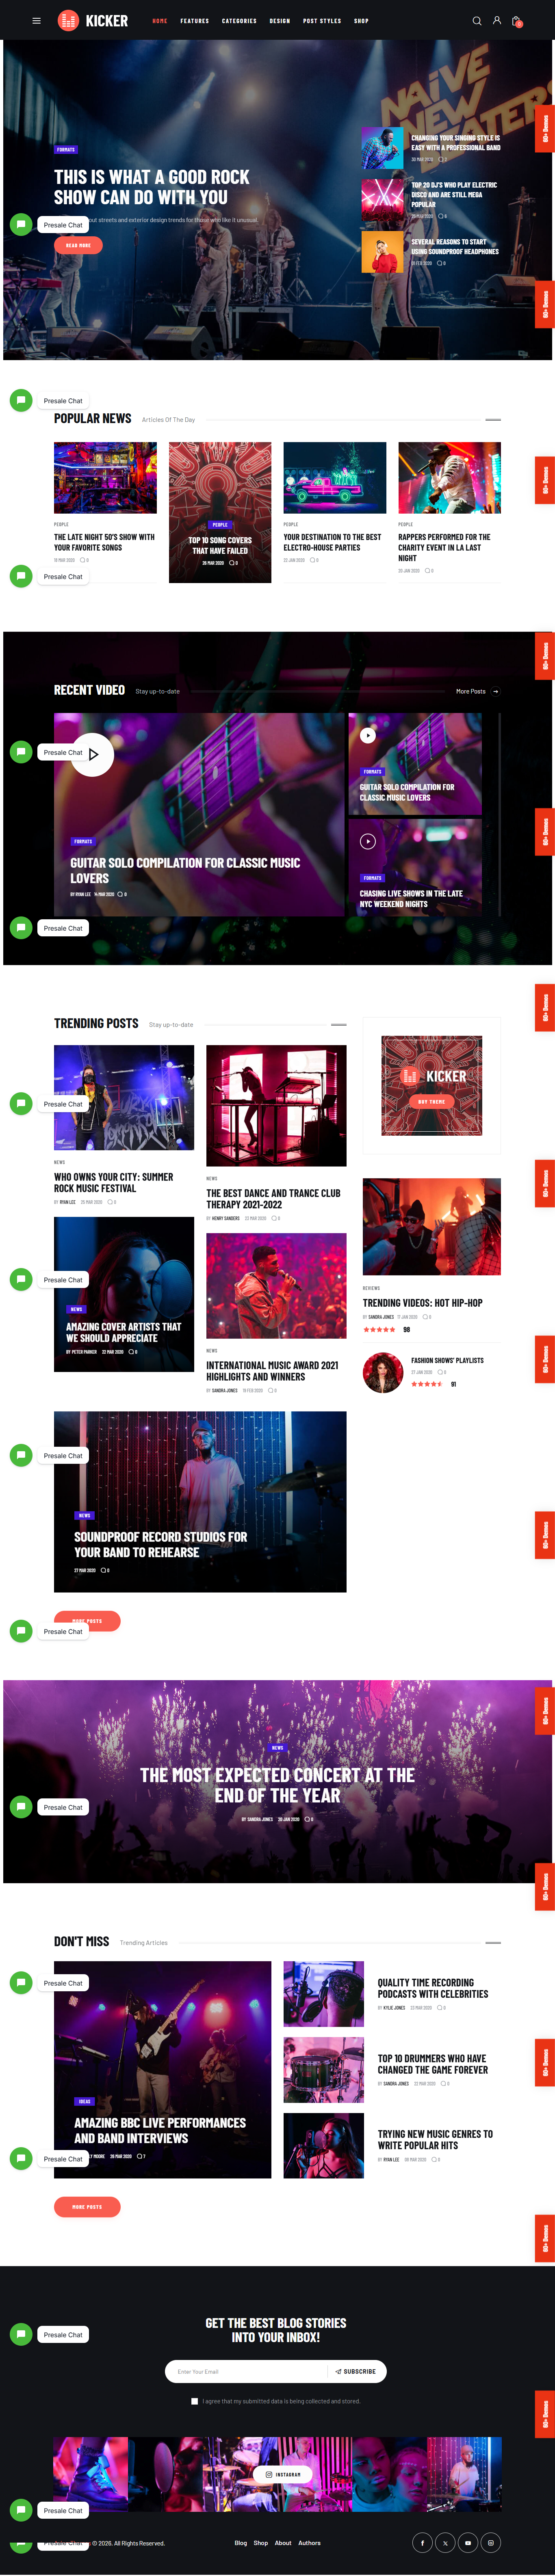
Task: Click the Subscribe button
Action: 356,2371
